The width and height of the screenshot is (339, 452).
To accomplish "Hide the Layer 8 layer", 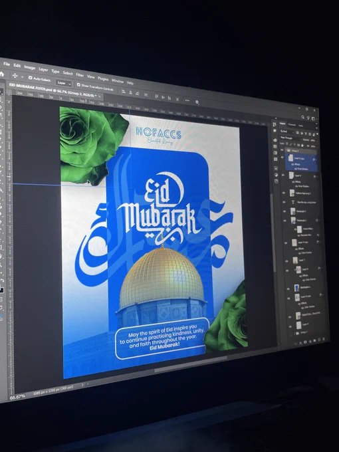I will click(x=287, y=271).
